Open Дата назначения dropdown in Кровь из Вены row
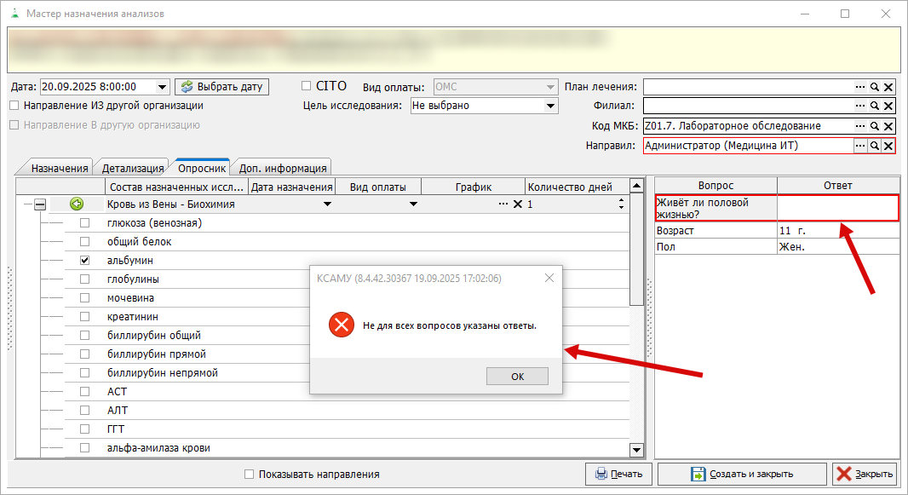Viewport: 908px width, 495px height. (x=327, y=204)
